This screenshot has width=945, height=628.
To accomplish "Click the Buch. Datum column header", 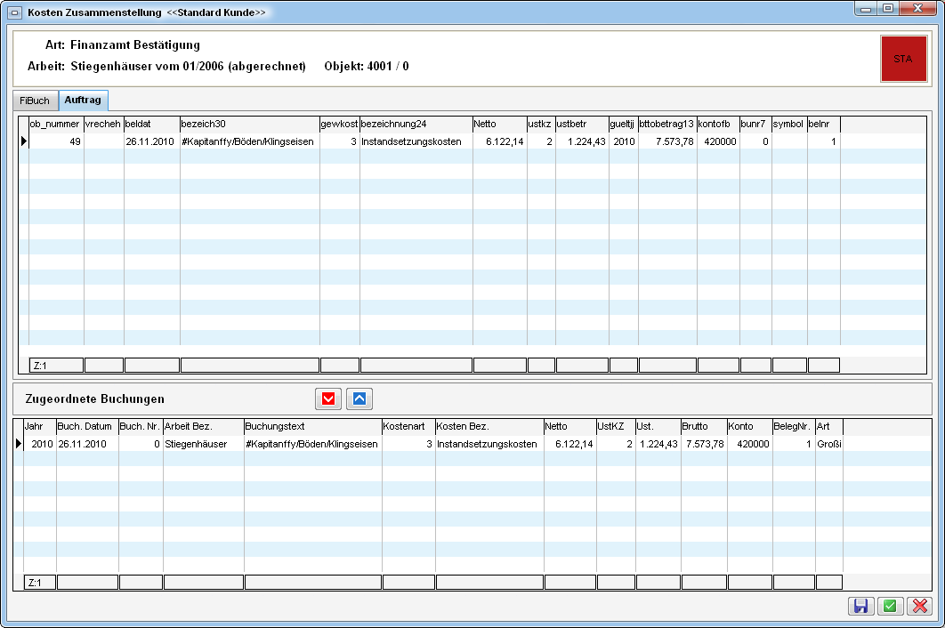I will (86, 427).
